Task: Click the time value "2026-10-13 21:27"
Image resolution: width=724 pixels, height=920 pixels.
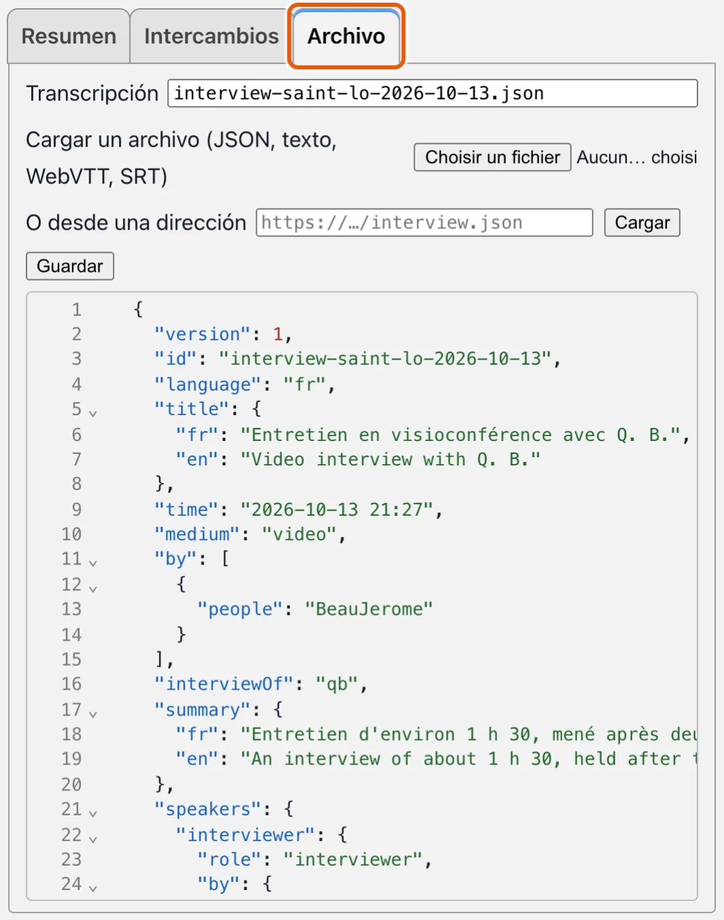Action: 337,510
